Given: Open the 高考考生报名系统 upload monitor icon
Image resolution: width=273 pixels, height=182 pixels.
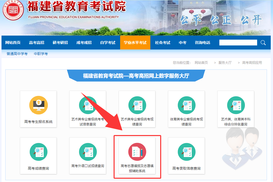Looking at the screenshot, I should (39, 105).
